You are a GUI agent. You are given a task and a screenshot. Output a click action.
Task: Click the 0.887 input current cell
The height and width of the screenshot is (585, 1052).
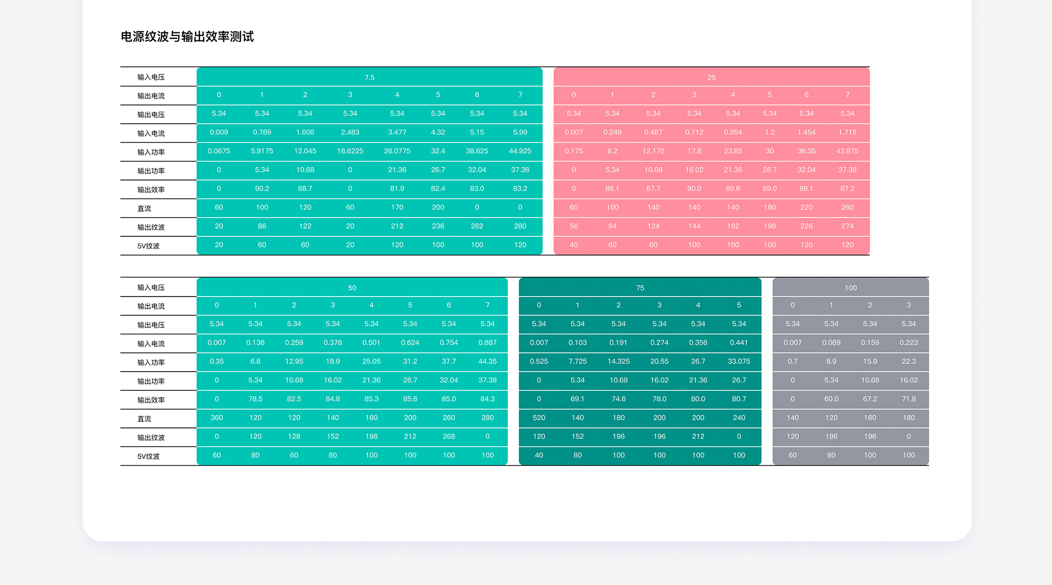point(487,343)
